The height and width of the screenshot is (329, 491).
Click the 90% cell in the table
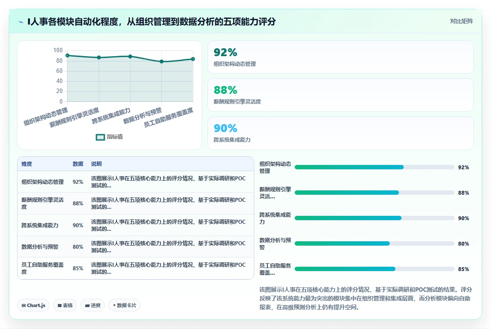78,225
